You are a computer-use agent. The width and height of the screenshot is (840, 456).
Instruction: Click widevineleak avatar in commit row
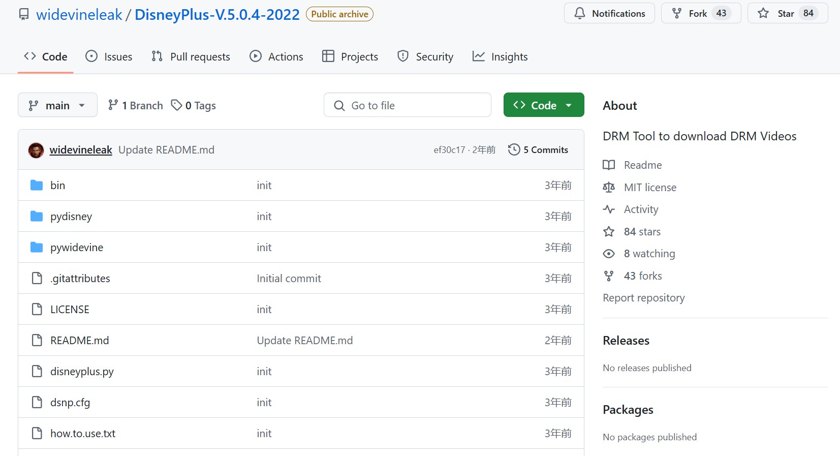point(36,150)
